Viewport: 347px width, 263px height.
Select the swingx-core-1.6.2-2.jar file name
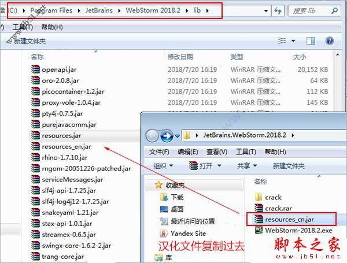click(x=76, y=246)
